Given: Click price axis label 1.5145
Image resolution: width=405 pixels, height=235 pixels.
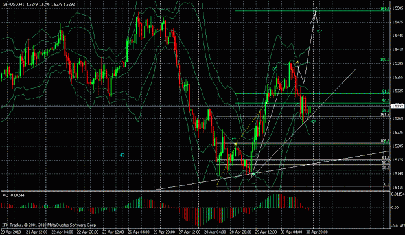Looking at the screenshot, I should pos(398,173).
